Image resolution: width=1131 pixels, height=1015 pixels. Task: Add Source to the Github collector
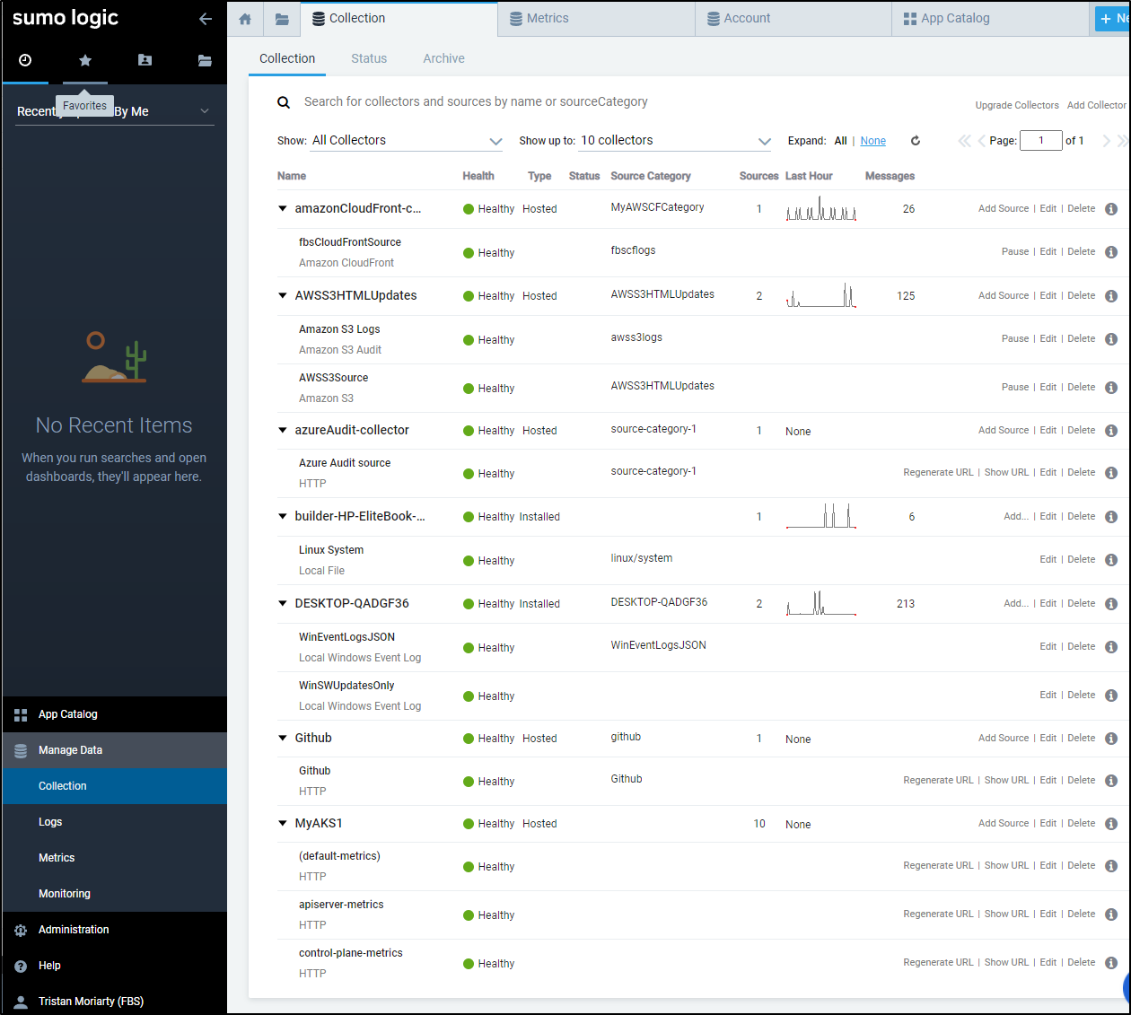coord(1004,739)
